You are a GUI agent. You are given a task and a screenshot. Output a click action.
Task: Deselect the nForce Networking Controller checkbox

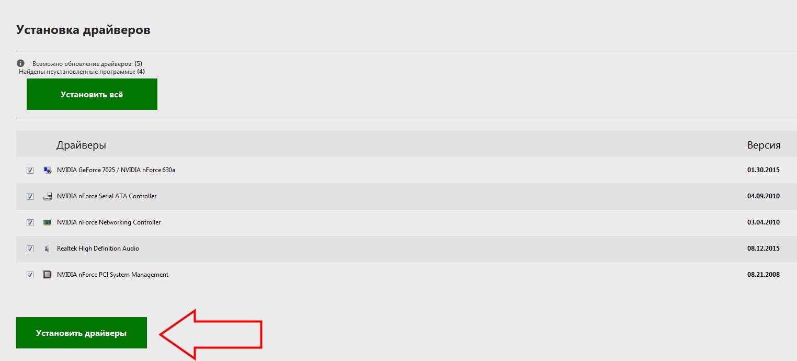(x=30, y=222)
